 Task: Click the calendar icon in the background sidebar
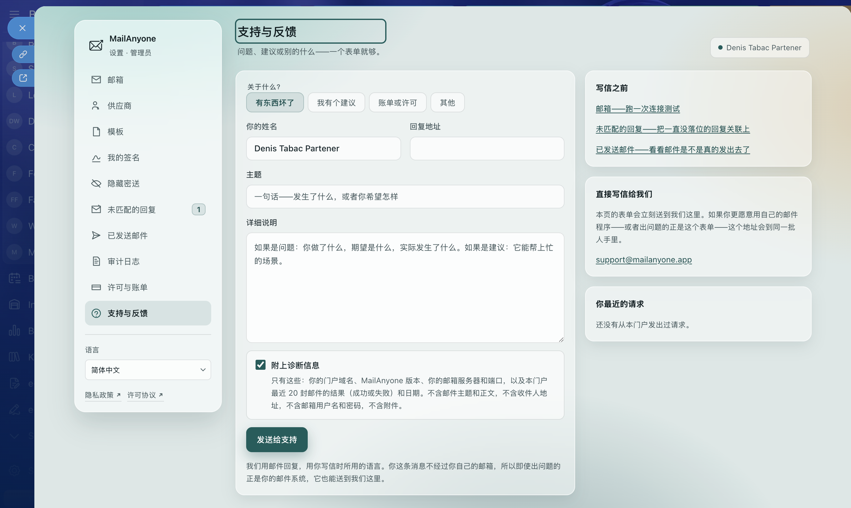point(14,278)
